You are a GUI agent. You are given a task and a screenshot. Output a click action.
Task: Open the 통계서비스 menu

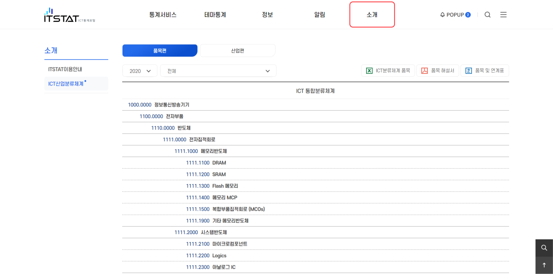(x=163, y=15)
